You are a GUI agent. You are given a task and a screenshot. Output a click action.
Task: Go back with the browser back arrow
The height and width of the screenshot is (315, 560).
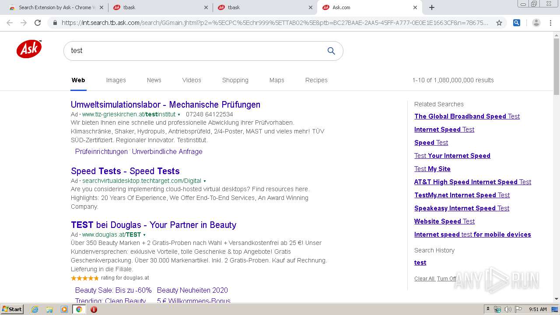point(10,23)
